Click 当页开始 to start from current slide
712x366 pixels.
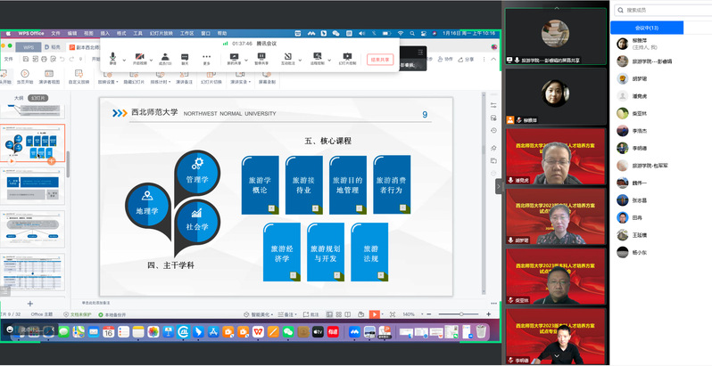(25, 77)
